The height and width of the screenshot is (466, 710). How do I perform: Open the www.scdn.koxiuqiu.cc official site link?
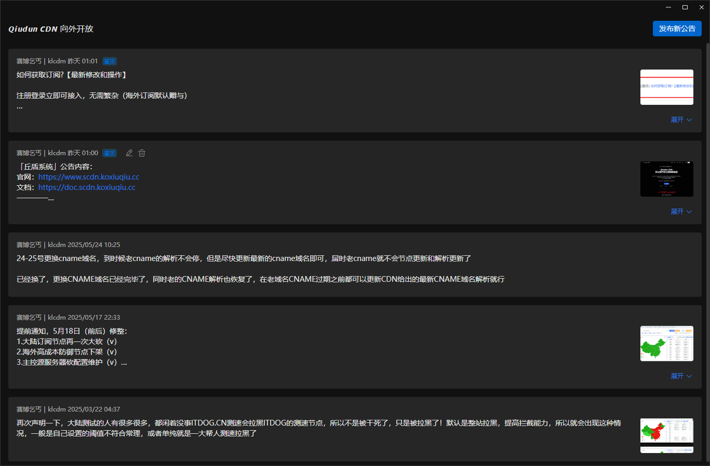point(89,177)
